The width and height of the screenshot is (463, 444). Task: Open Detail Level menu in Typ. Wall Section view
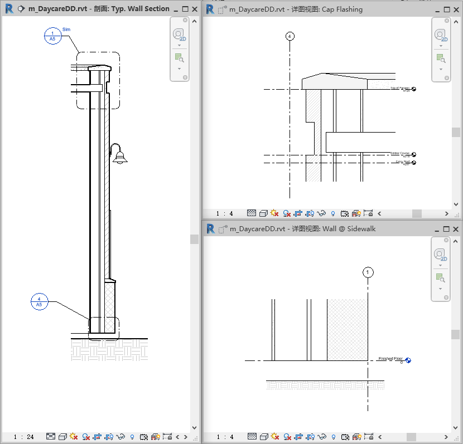coord(51,436)
